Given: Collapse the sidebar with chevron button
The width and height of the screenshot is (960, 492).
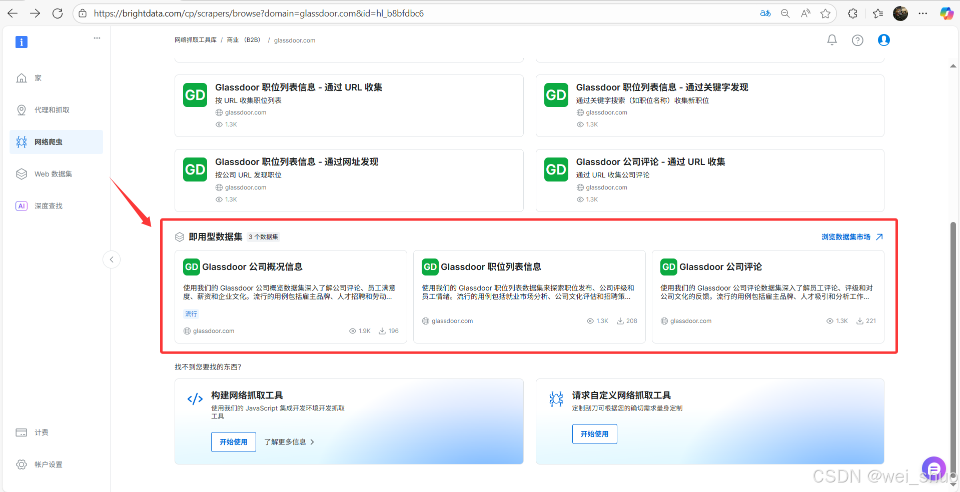Looking at the screenshot, I should click(x=112, y=259).
